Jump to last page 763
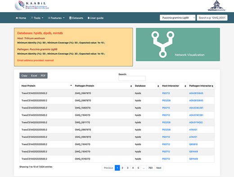The image size is (234, 177). 150,168
